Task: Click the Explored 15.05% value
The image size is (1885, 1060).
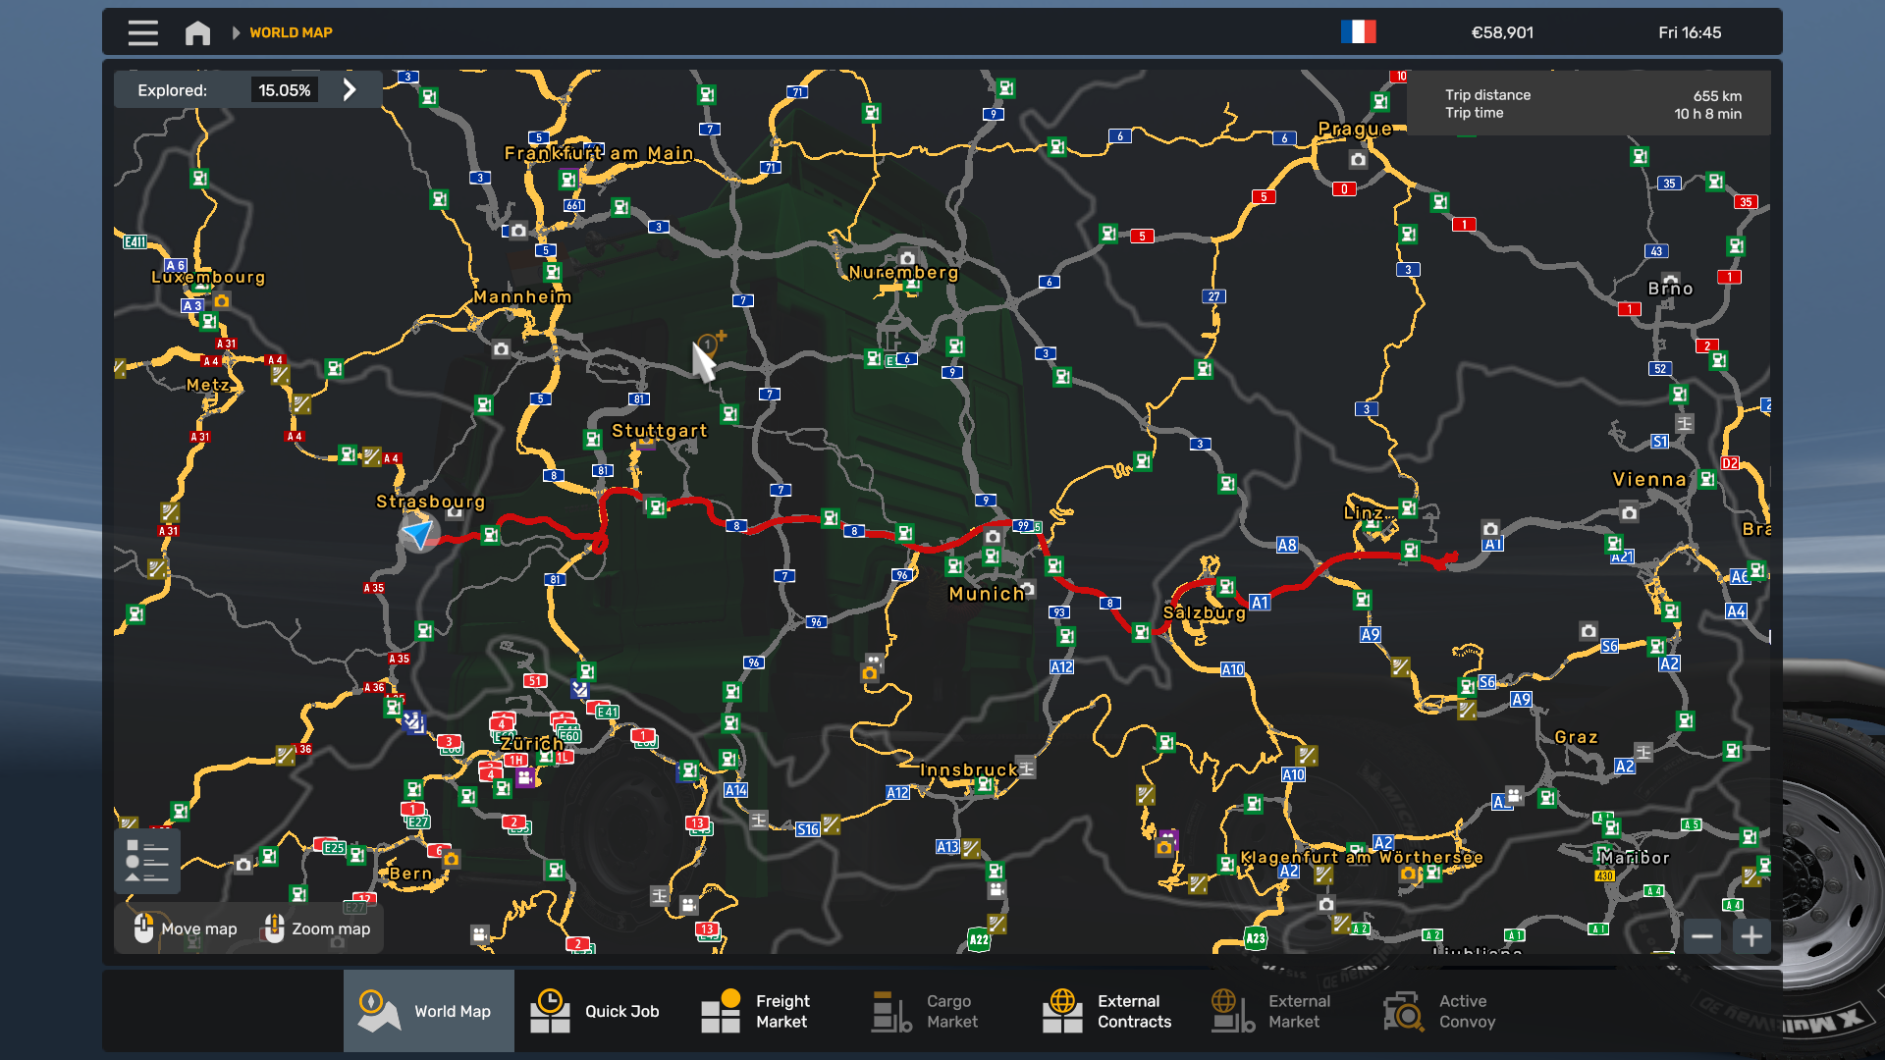Action: pyautogui.click(x=285, y=90)
